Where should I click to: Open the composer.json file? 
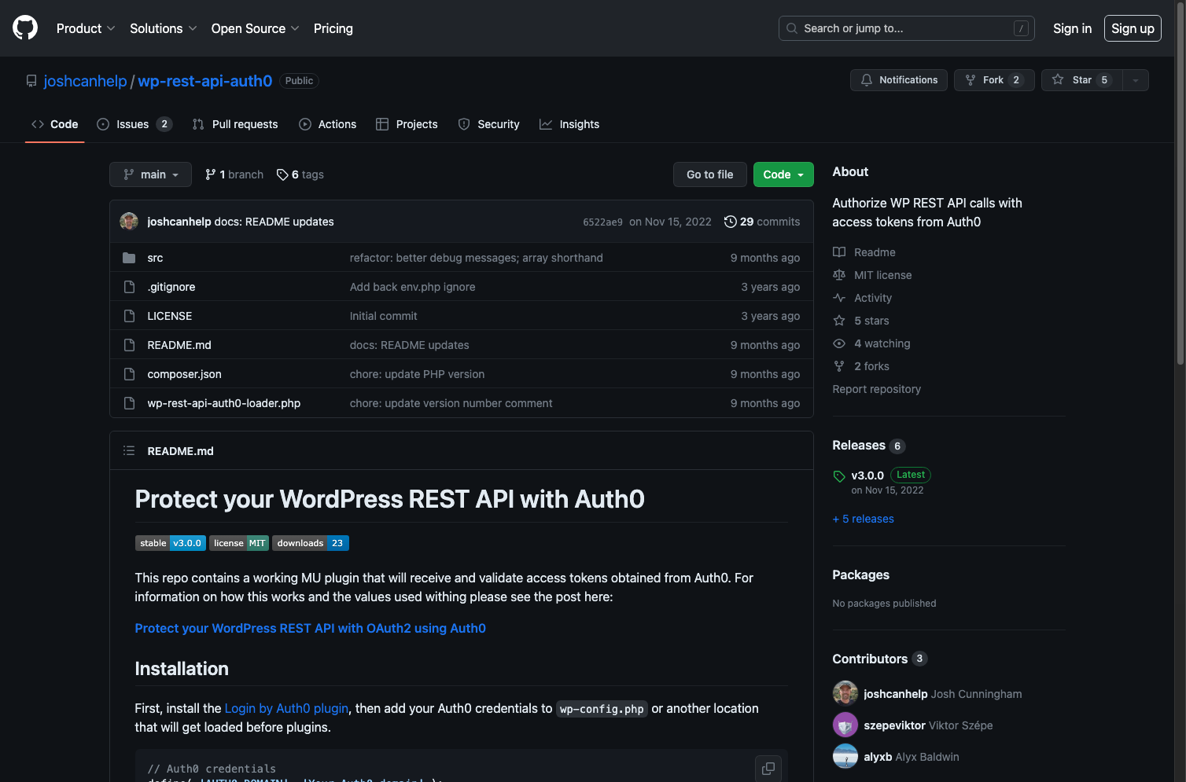pyautogui.click(x=184, y=374)
